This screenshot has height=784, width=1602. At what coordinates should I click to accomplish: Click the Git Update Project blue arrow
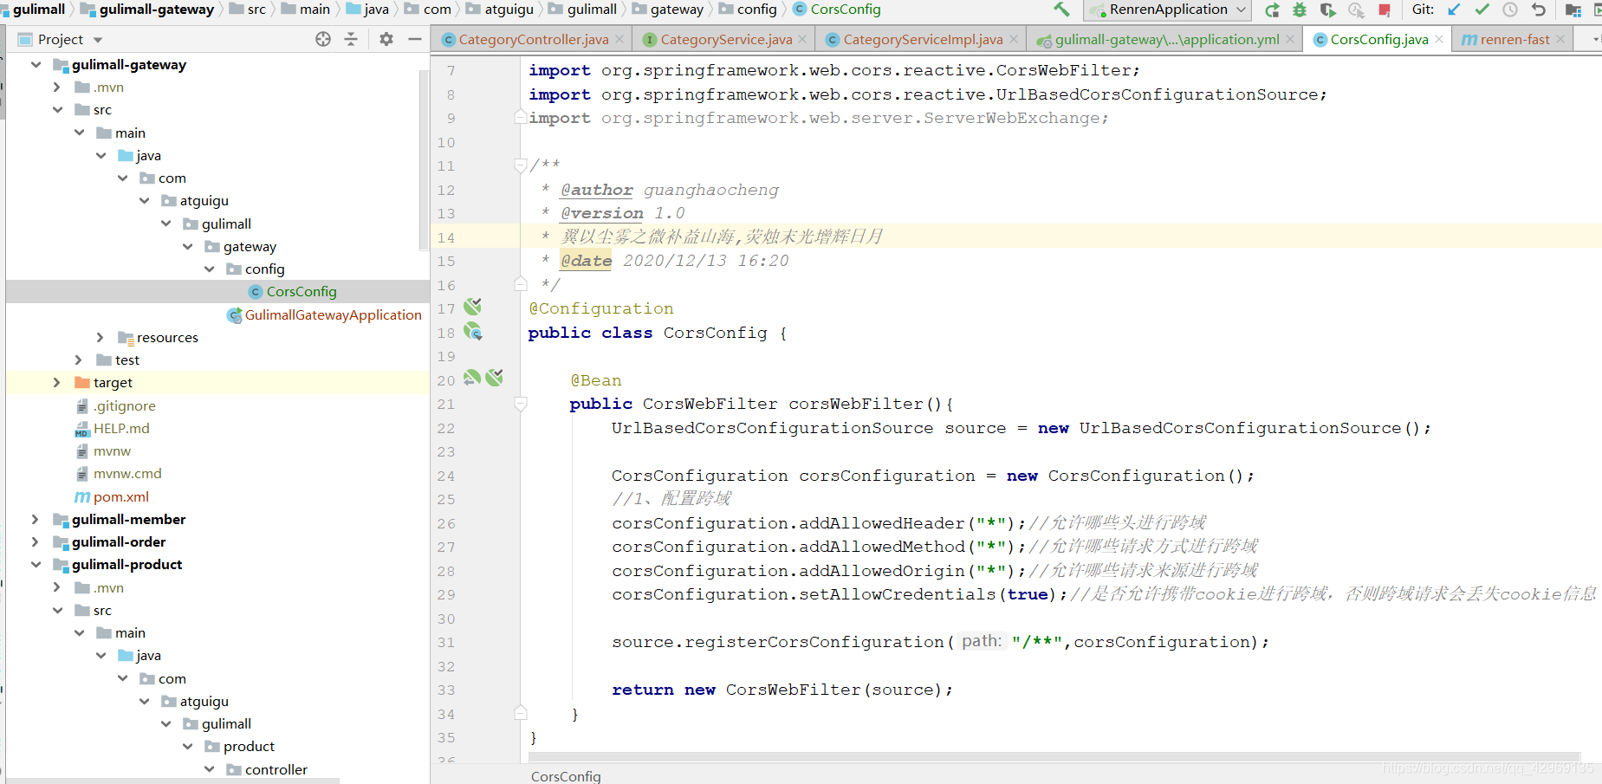click(1454, 10)
